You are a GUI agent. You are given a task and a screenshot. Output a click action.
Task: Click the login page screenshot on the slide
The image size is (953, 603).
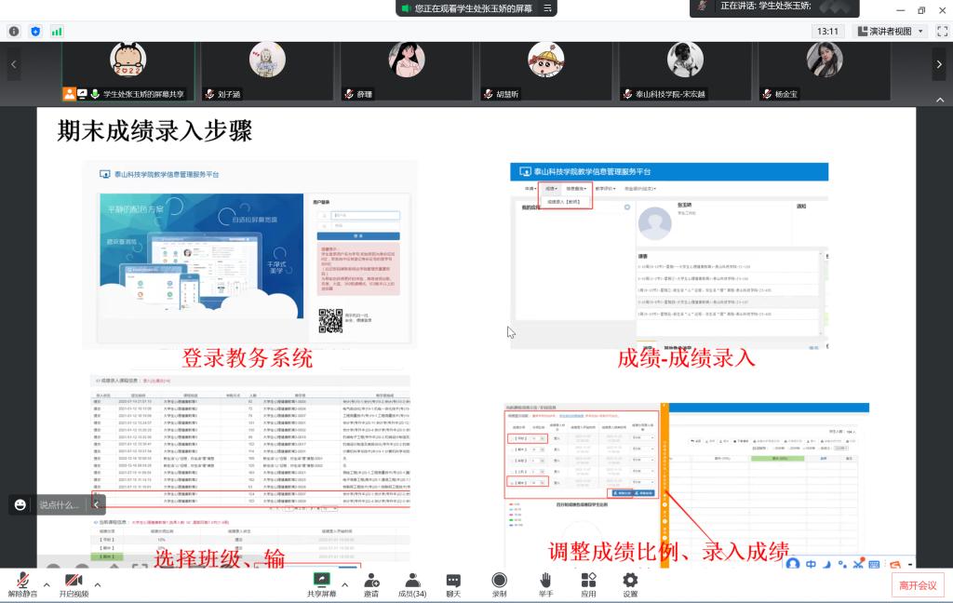(x=249, y=254)
